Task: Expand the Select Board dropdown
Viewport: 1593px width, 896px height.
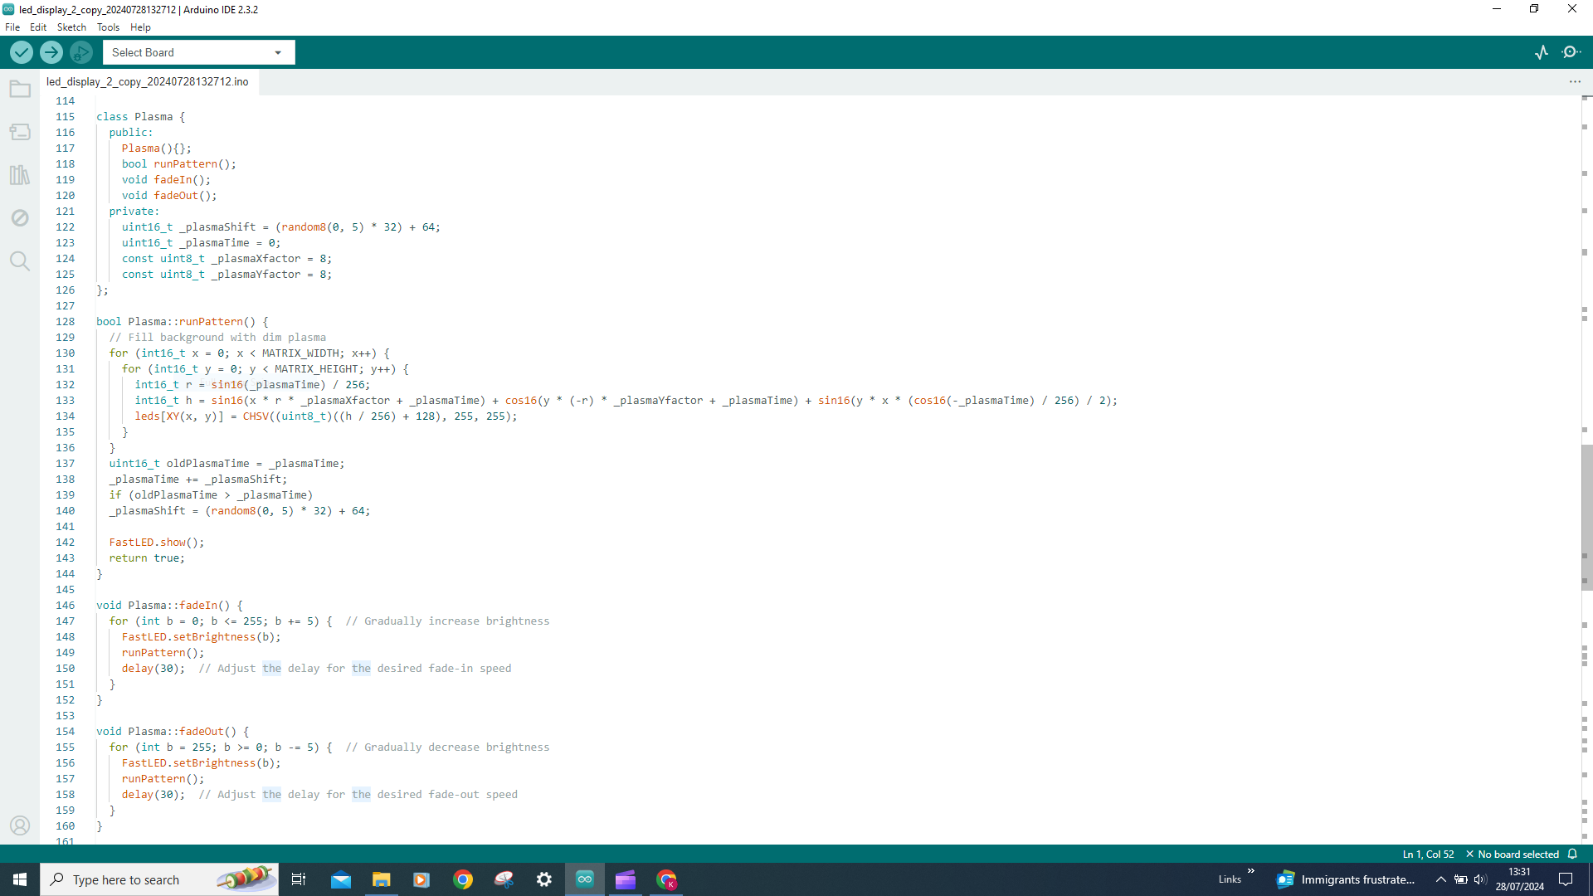Action: click(x=199, y=52)
